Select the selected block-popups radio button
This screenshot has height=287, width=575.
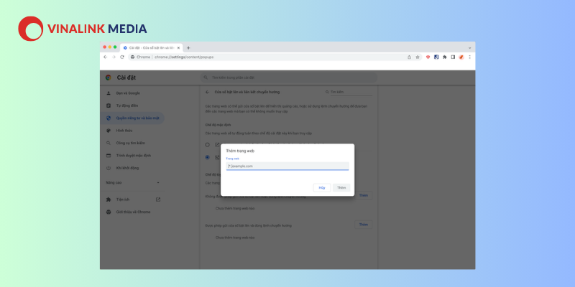coord(208,157)
